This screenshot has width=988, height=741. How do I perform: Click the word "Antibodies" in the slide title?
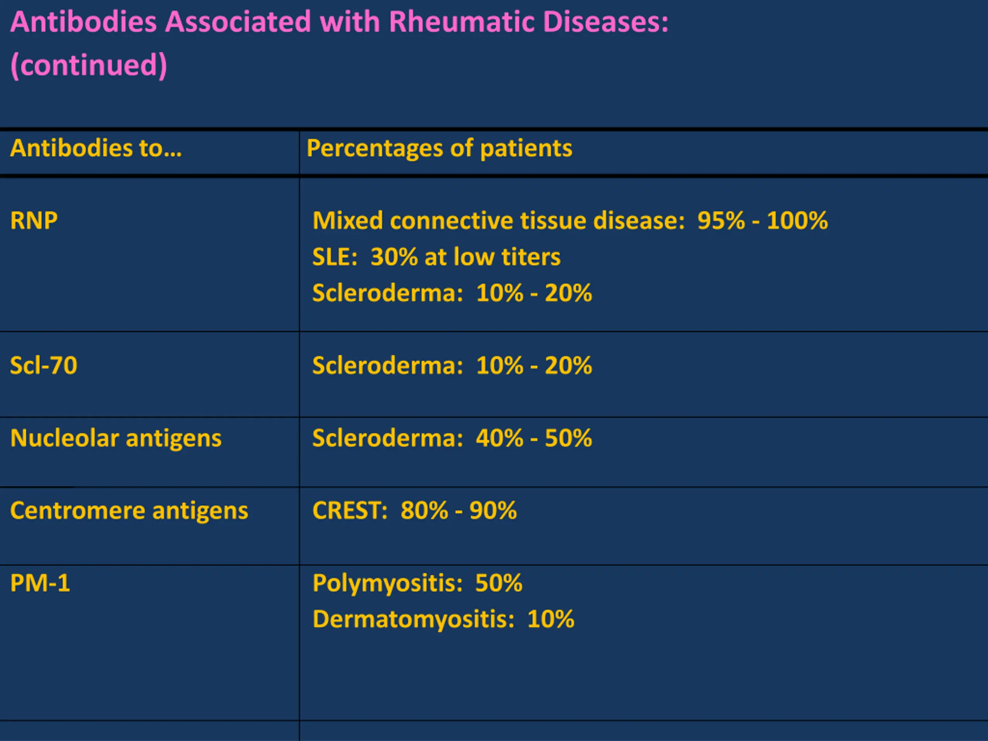tap(83, 22)
